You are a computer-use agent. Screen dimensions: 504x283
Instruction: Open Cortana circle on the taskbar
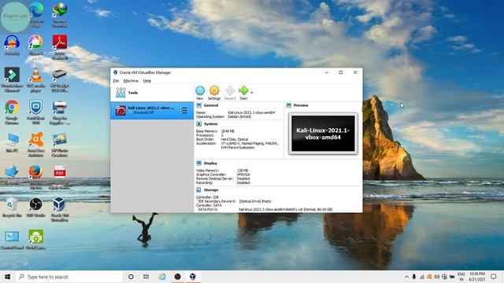point(131,277)
